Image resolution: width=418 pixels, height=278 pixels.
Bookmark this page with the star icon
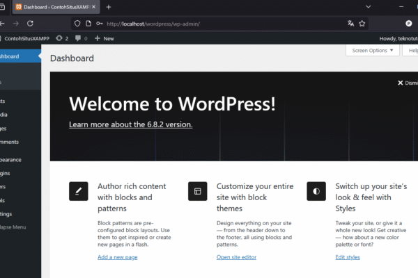coord(362,24)
